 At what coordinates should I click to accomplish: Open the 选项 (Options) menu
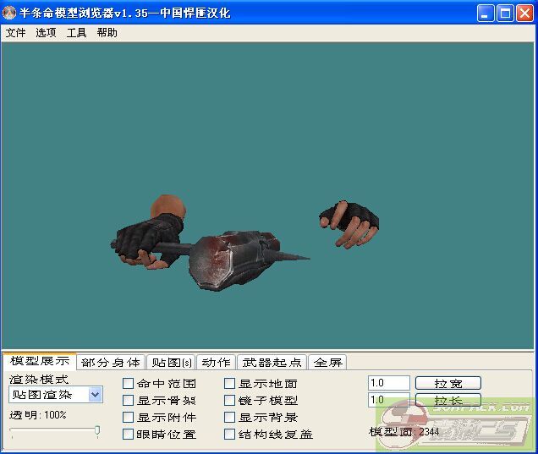[x=46, y=33]
